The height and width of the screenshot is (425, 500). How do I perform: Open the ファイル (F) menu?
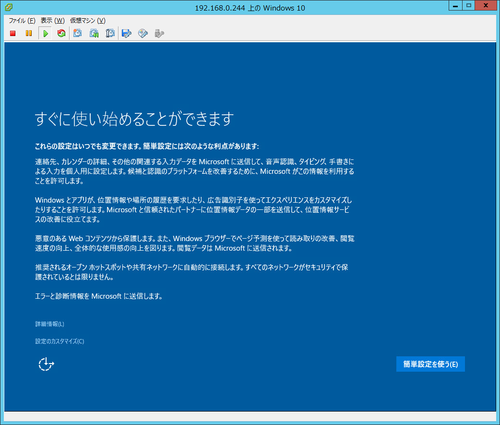click(x=22, y=21)
